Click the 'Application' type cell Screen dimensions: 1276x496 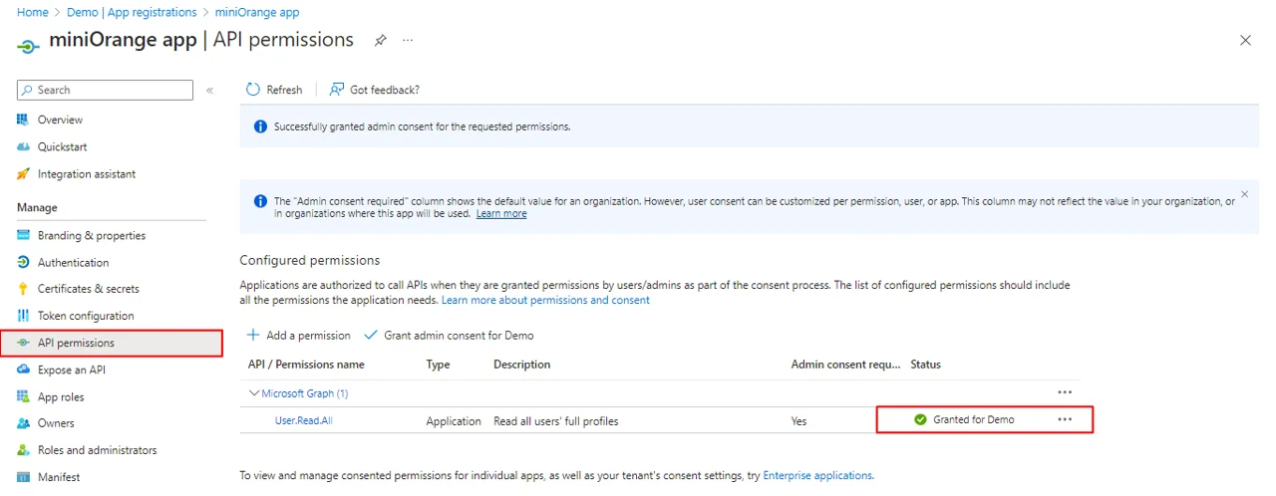[x=454, y=421]
